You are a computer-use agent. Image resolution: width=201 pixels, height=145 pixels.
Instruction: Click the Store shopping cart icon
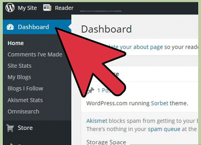click(10, 128)
